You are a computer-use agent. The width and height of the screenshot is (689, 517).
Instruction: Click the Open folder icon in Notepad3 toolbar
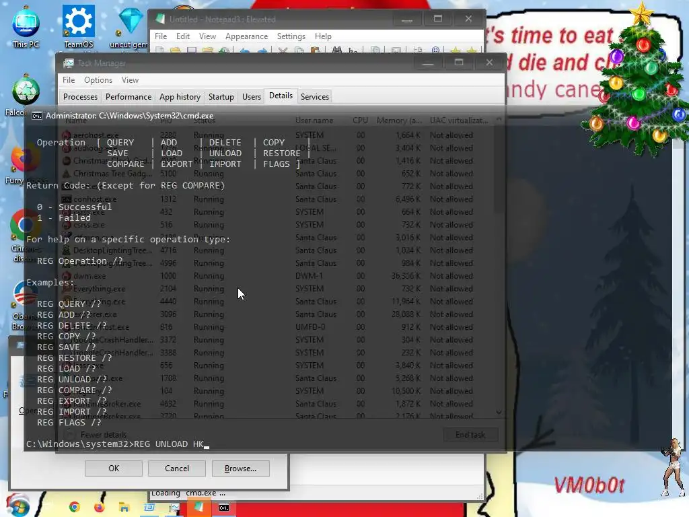176,50
